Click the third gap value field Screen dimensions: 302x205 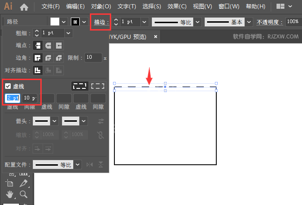click(98, 98)
